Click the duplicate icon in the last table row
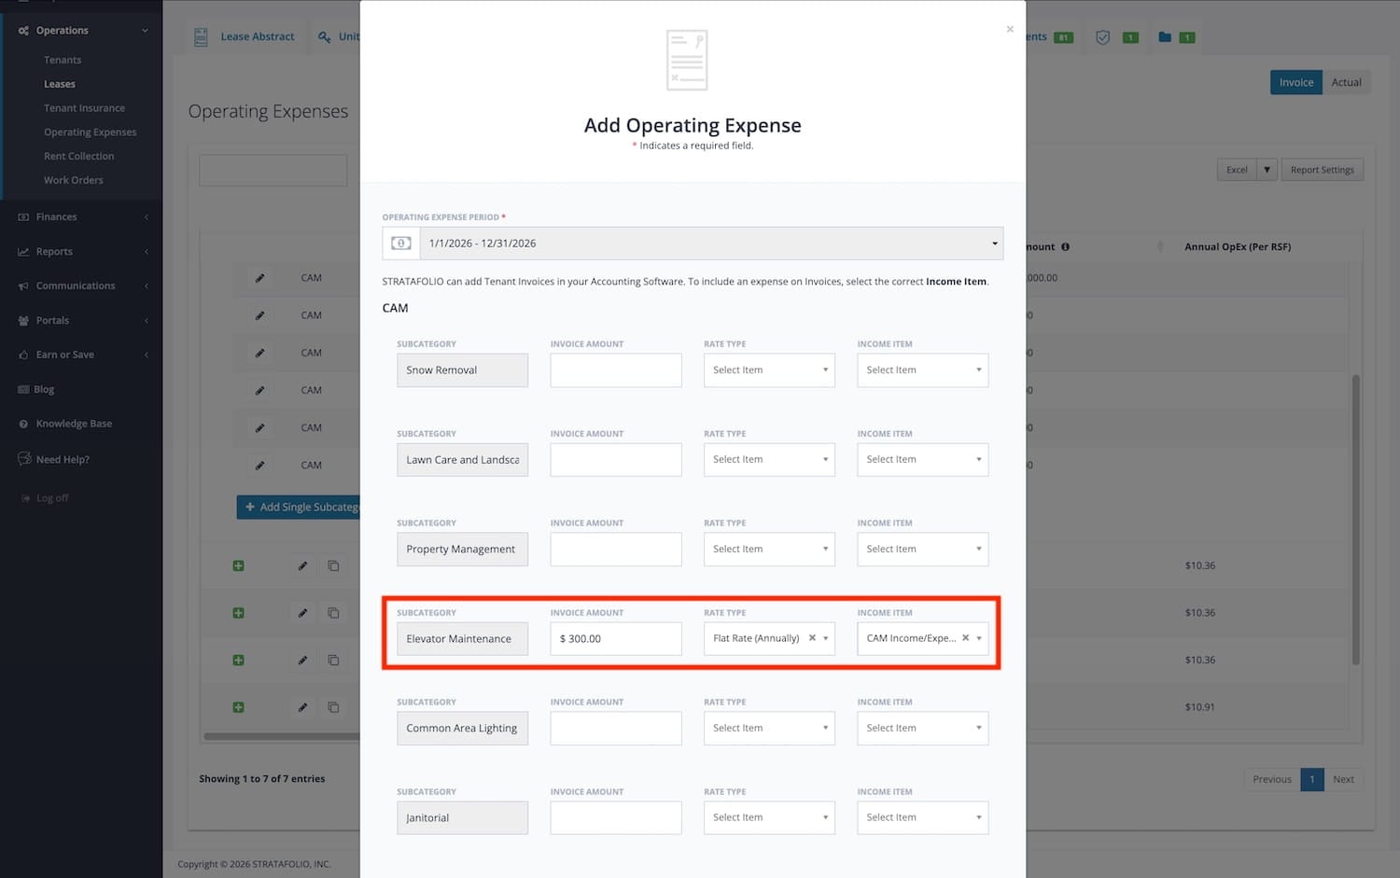1400x878 pixels. click(333, 707)
